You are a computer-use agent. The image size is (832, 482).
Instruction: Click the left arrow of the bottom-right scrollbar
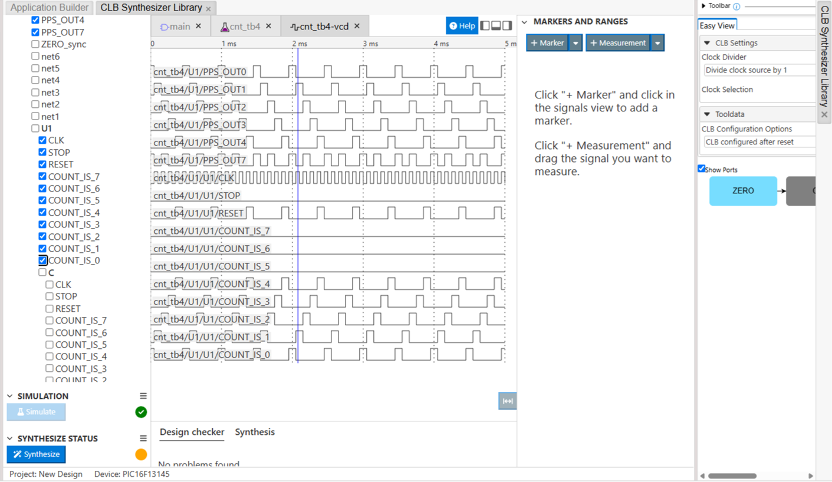(702, 476)
